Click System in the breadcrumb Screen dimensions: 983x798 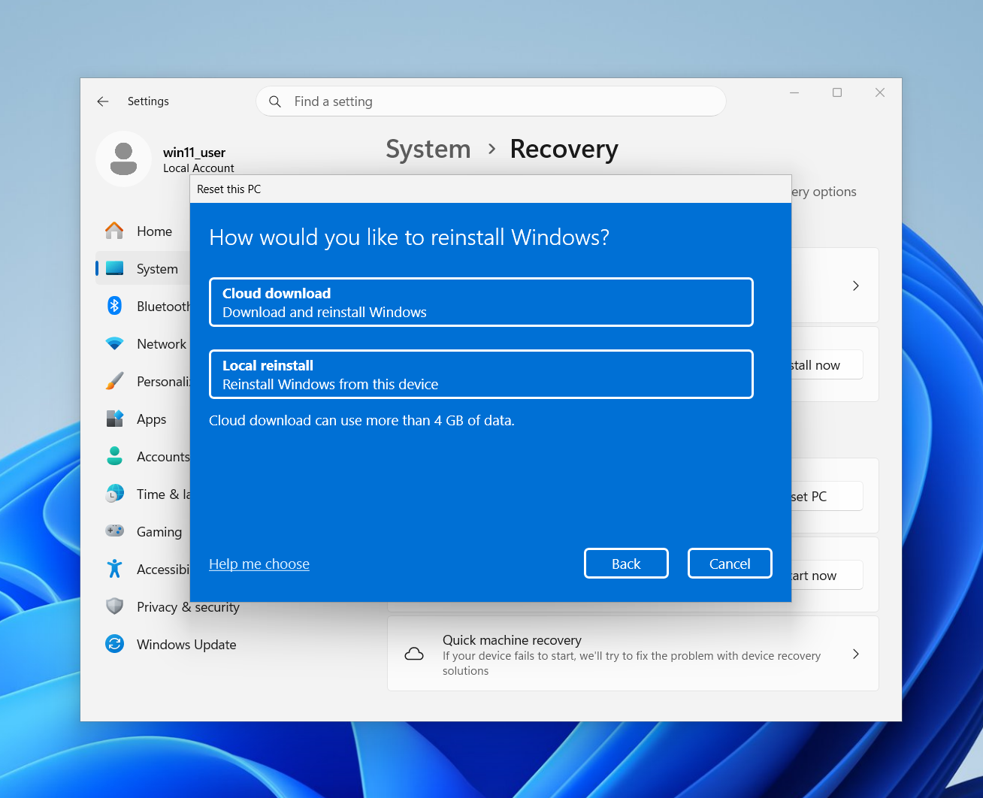point(428,149)
